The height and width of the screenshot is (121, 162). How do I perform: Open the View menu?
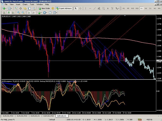coord(12,4)
